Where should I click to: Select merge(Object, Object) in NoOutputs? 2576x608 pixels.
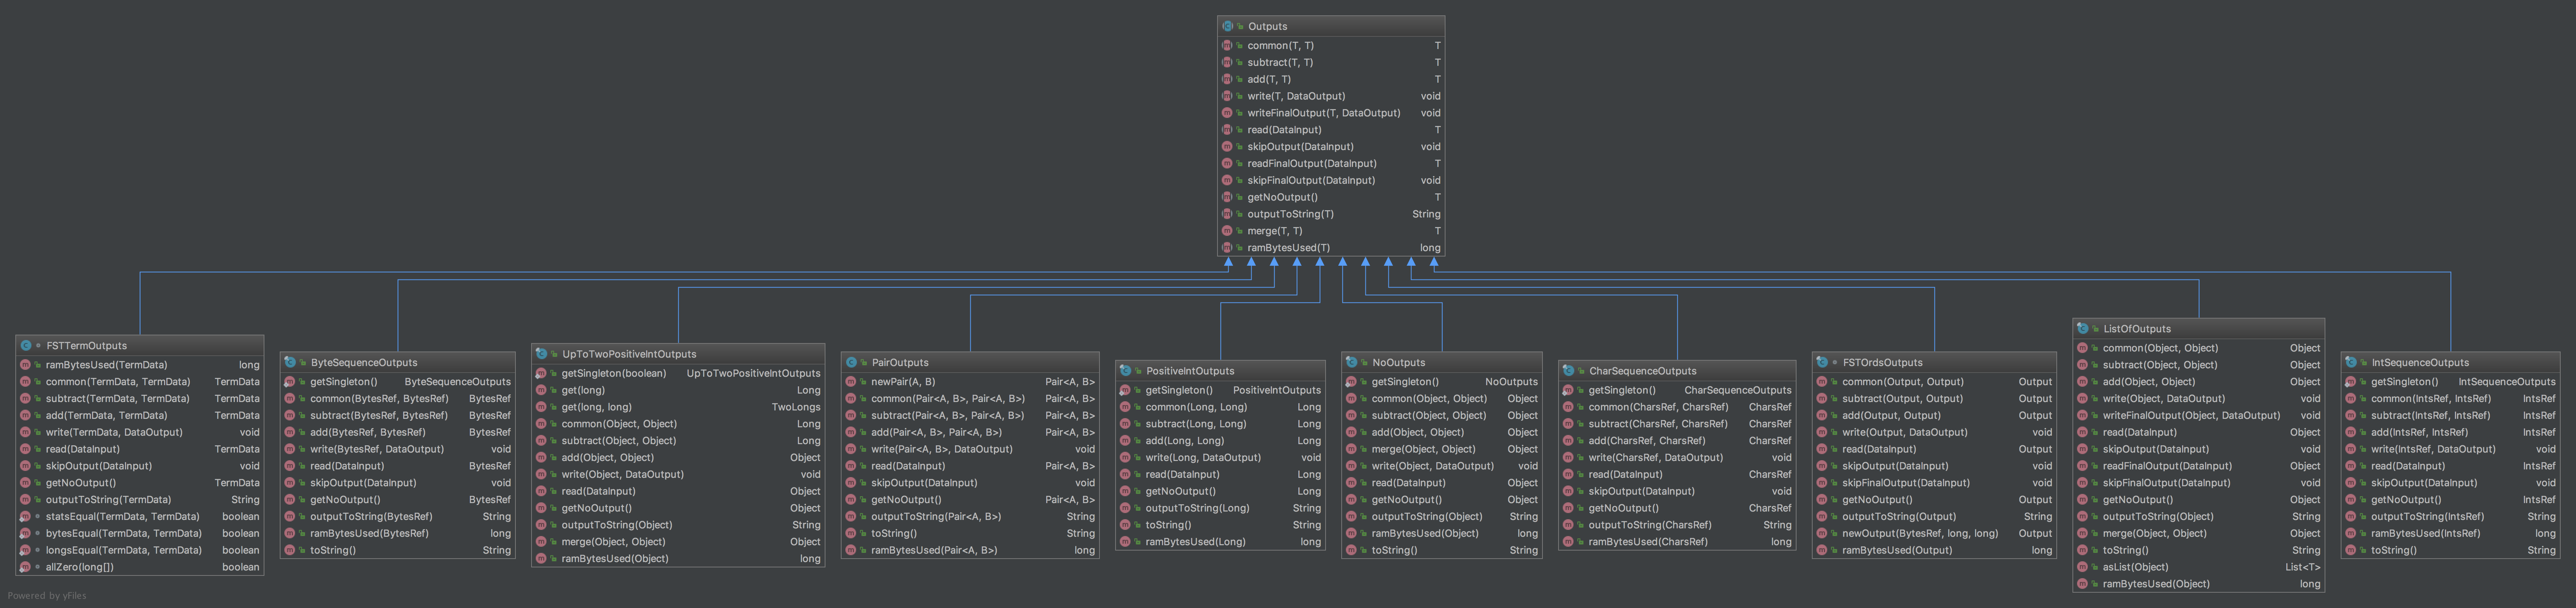tap(1423, 449)
